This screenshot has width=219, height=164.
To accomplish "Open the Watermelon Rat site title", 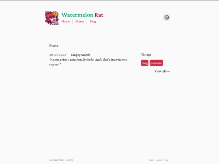I will click(82, 15).
